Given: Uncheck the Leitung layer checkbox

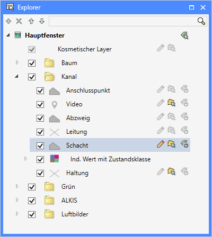Looking at the screenshot, I should pos(40,132).
